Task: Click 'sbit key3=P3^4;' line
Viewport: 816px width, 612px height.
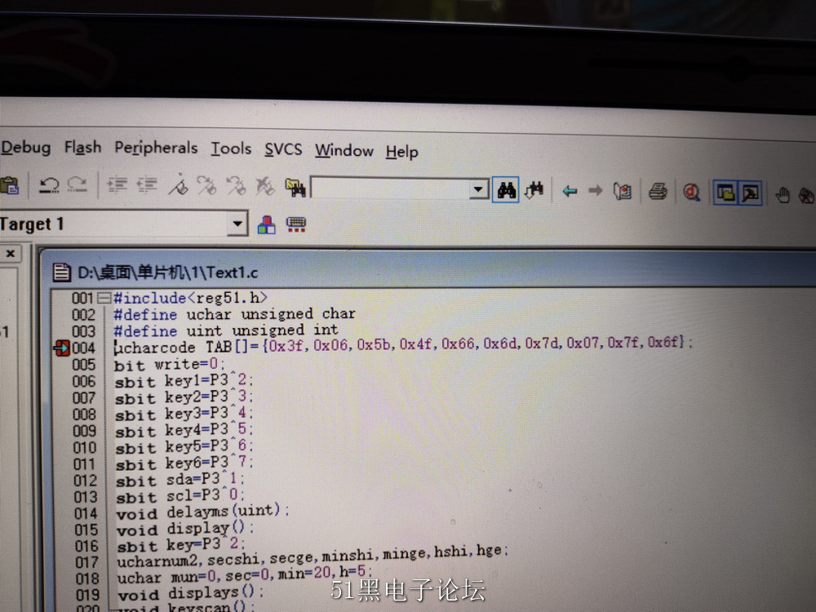Action: pos(184,415)
